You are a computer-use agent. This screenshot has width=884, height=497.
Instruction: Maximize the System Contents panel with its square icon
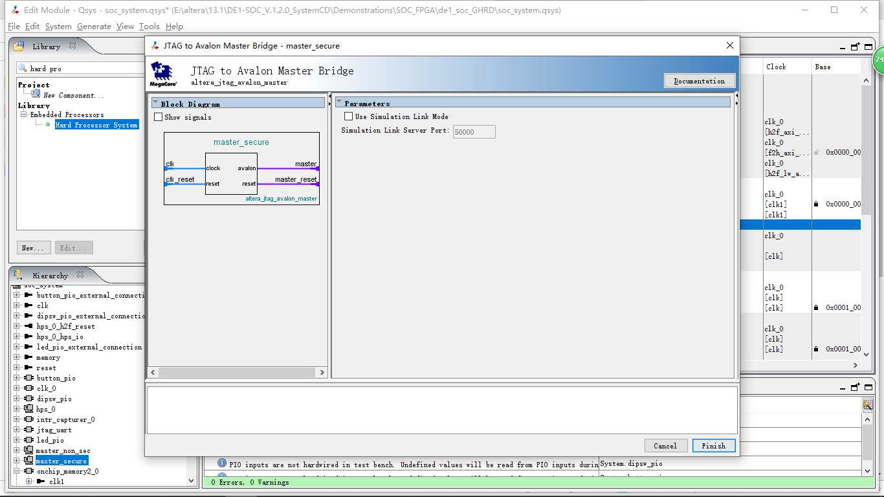[x=868, y=47]
